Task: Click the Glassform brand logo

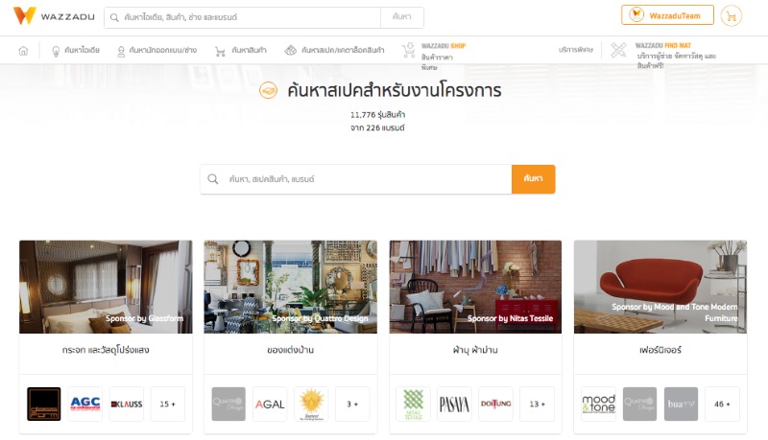Action: point(44,404)
